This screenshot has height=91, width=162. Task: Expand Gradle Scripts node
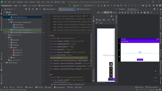(4, 63)
